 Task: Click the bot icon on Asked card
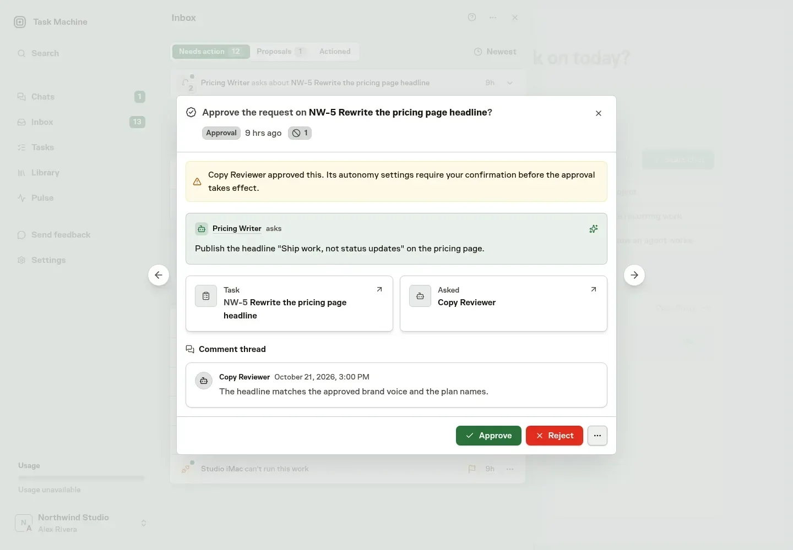click(x=420, y=296)
